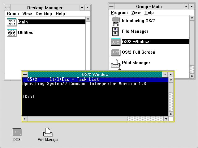198x148 pixels.
Task: Select OS/2 Full Screen label
Action: 139,52
